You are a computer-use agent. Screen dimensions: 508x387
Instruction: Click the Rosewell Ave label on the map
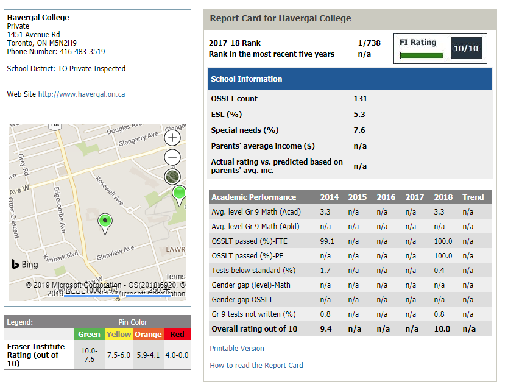(110, 191)
